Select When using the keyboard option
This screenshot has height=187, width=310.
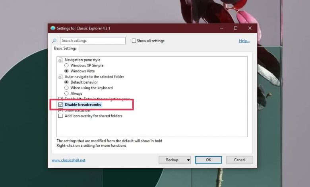(x=66, y=88)
